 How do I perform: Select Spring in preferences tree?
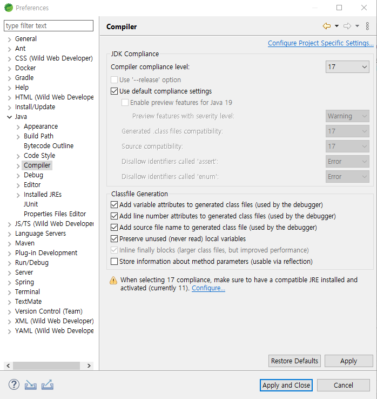pyautogui.click(x=24, y=282)
